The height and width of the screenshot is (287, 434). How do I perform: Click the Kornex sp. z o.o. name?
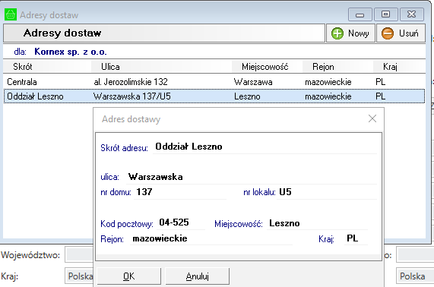click(70, 52)
